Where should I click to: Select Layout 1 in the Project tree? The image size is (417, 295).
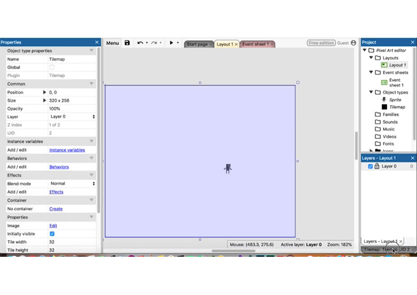[397, 65]
